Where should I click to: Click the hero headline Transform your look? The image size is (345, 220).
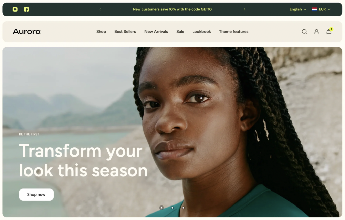[x=83, y=161]
